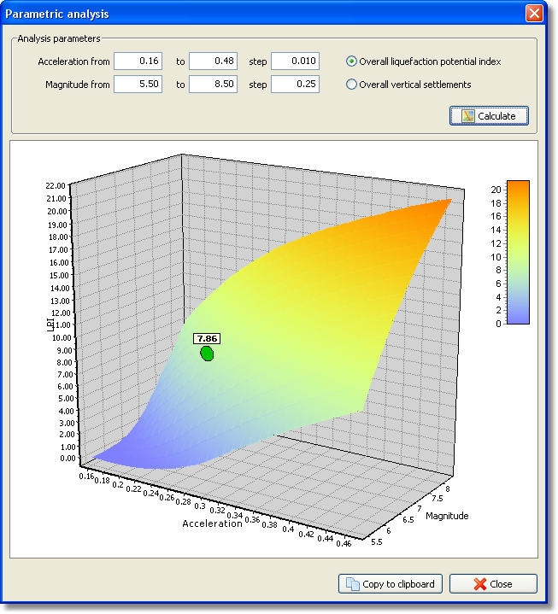Select Overall liquefaction potential index option

(351, 61)
